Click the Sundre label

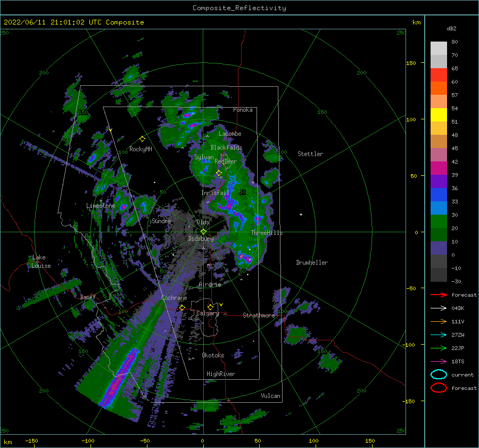[x=161, y=221]
